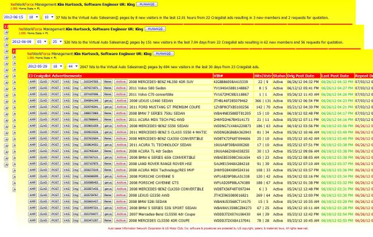Screen dimensions: 373x237
Task: Click Rene button for 2008 BMW 7 Series 750Li
Action: point(108,114)
